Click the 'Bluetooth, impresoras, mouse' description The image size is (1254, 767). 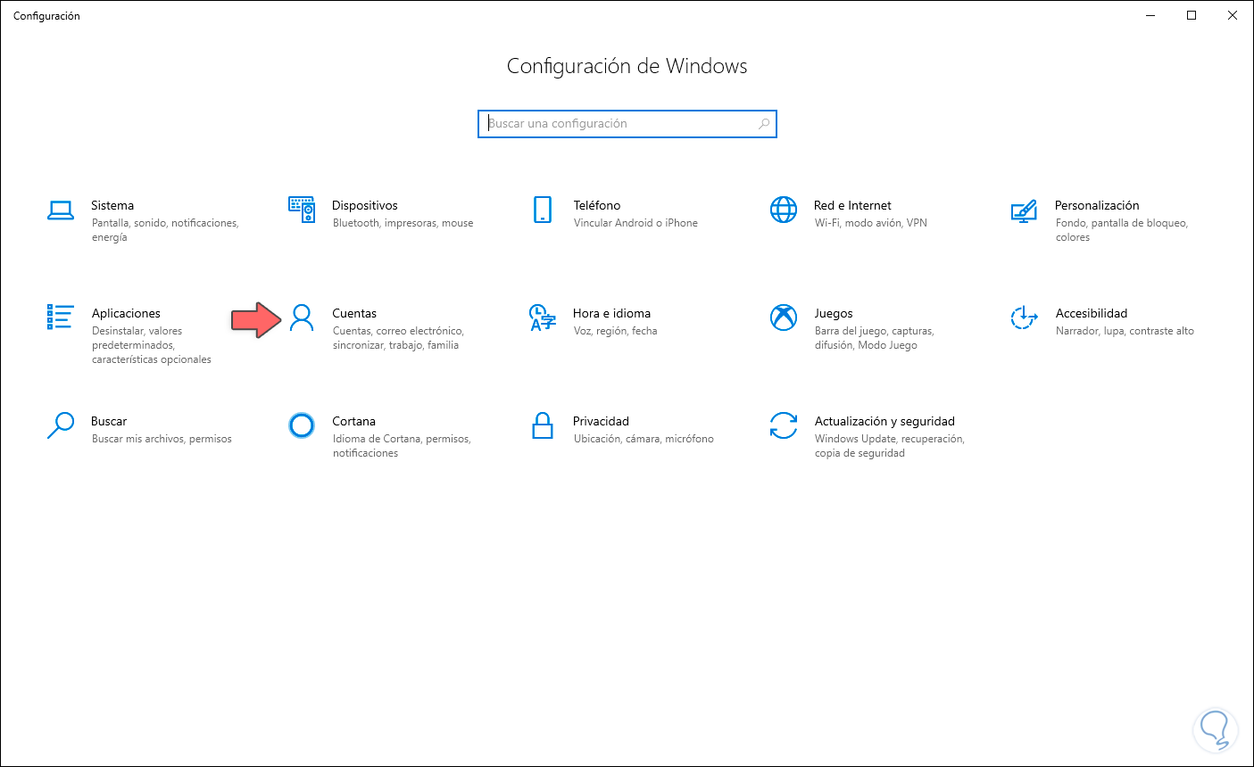tap(403, 223)
